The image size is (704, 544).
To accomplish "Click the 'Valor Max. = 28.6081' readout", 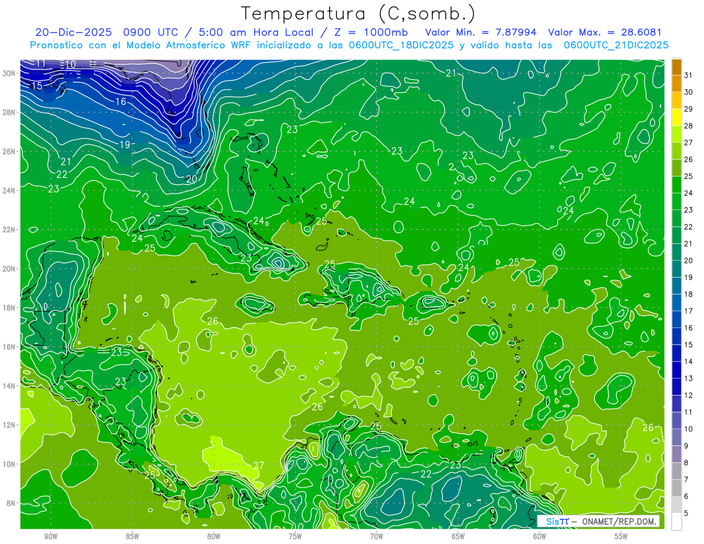I will click(605, 33).
